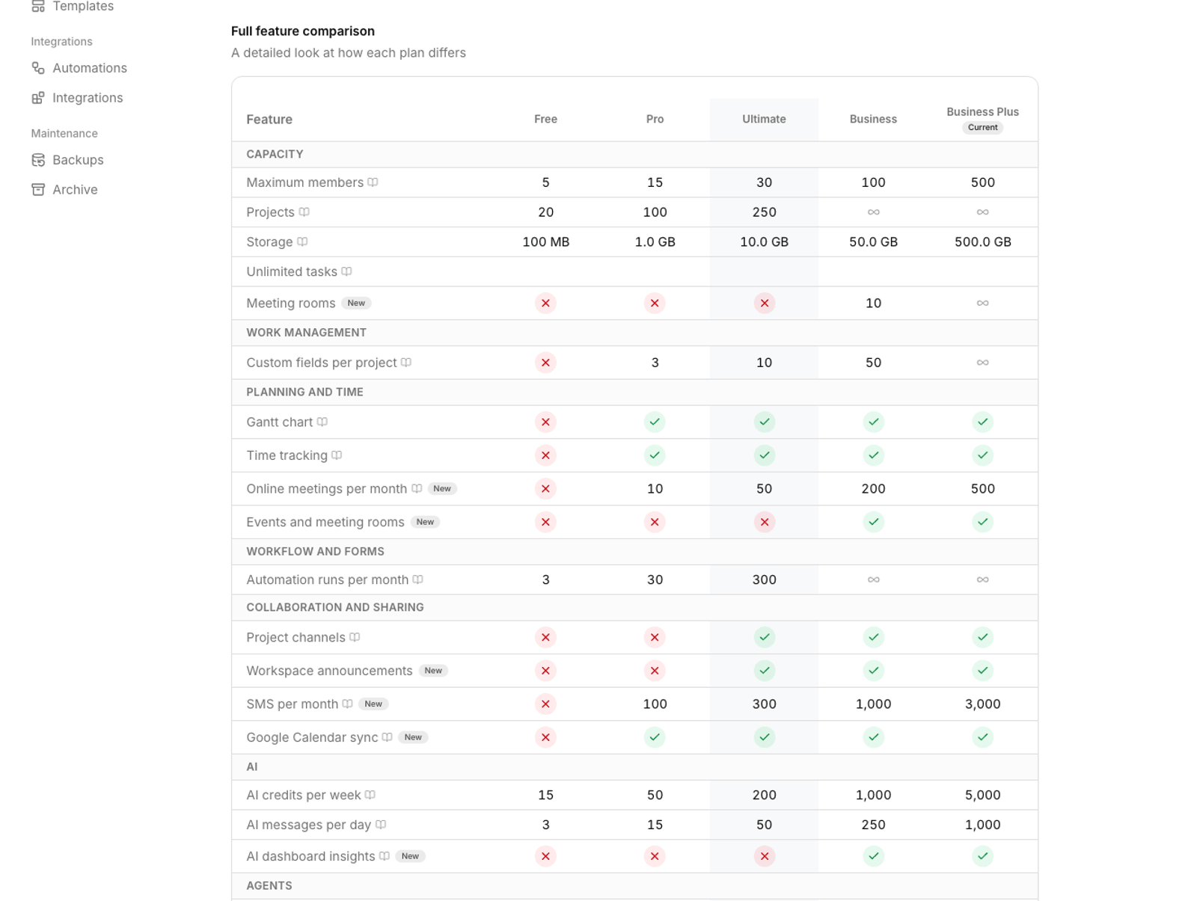Click the Feature column header

point(269,120)
